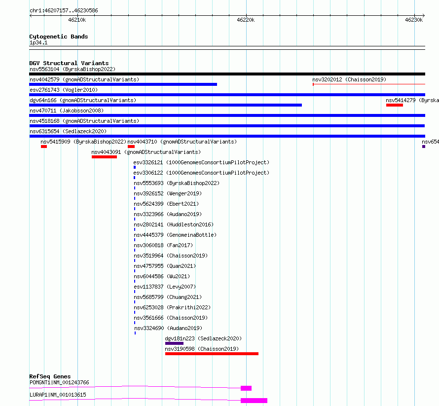Image resolution: width=439 pixels, height=406 pixels.
Task: Open the nsv6315654 (Sedlazeck2020) label
Action: point(68,131)
